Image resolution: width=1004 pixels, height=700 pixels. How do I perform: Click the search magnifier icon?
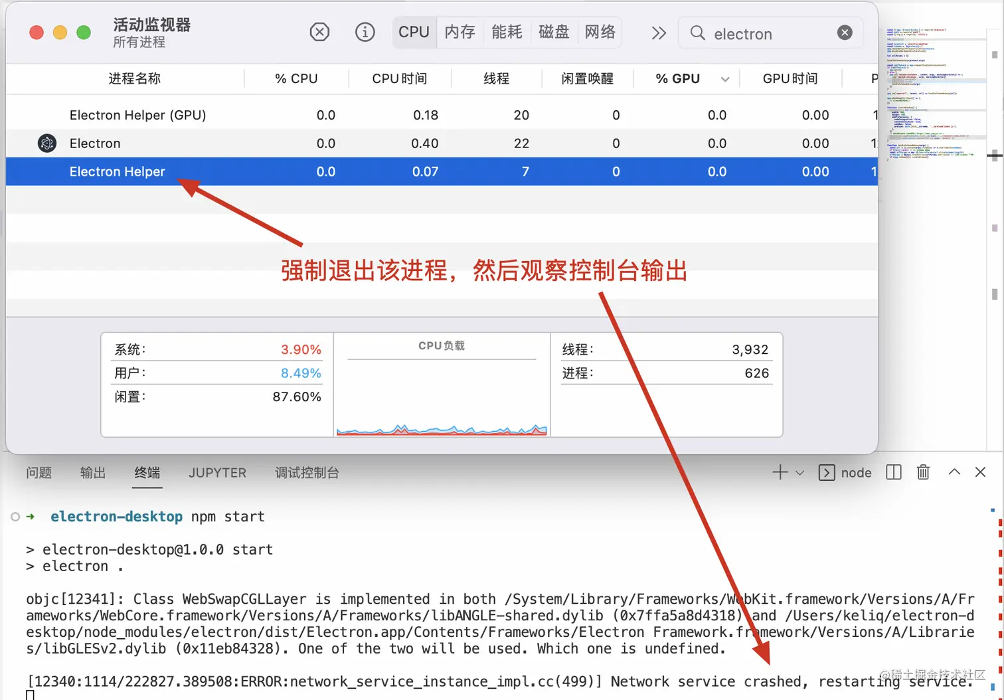coord(697,33)
